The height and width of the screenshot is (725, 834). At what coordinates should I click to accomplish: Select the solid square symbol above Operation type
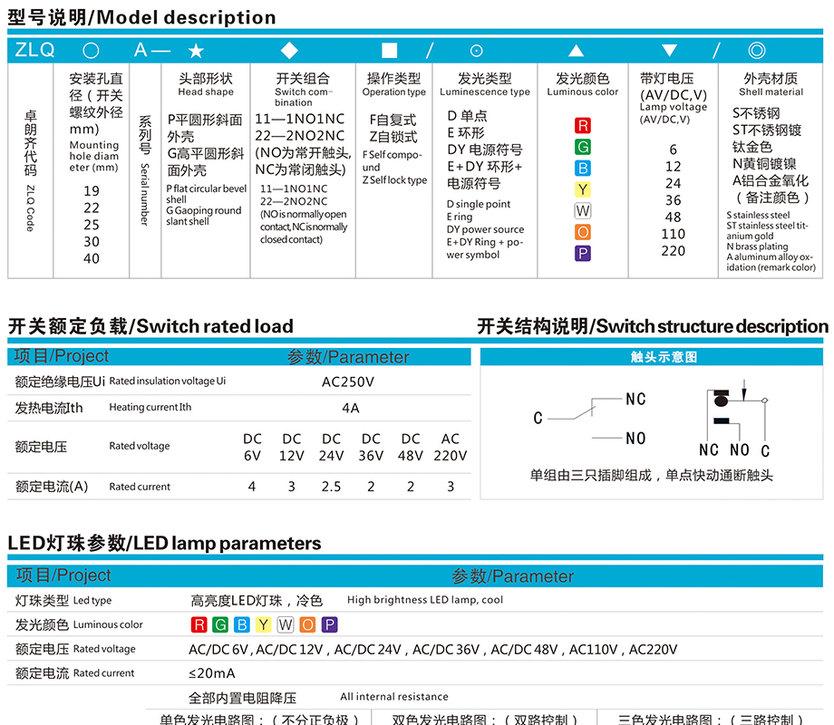coord(389,51)
